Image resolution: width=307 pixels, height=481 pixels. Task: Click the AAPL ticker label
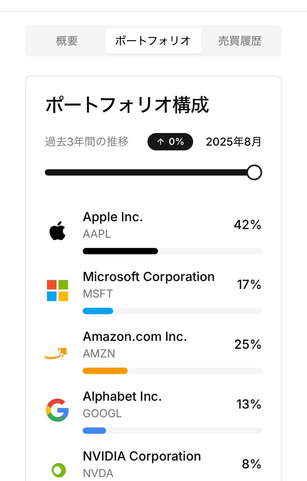[97, 234]
